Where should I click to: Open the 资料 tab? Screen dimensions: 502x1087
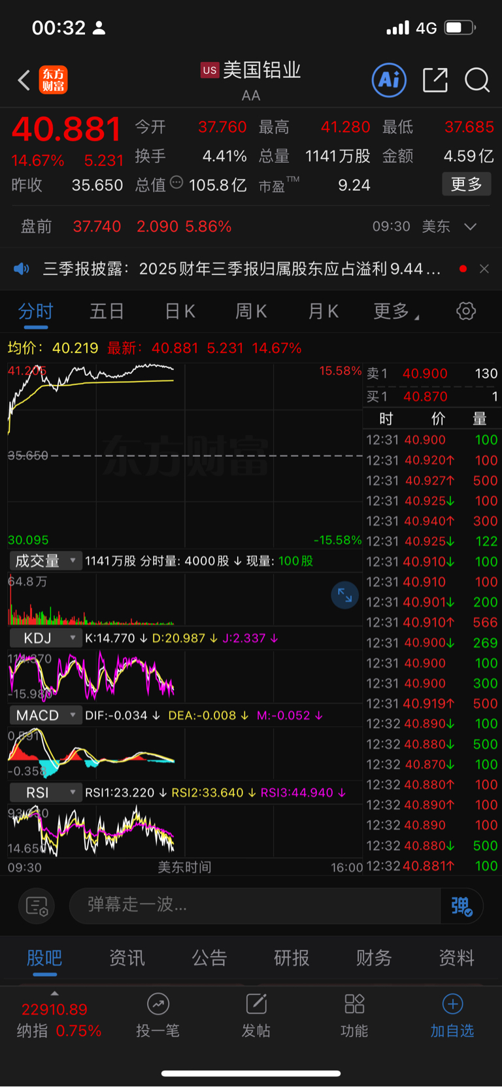[x=456, y=958]
